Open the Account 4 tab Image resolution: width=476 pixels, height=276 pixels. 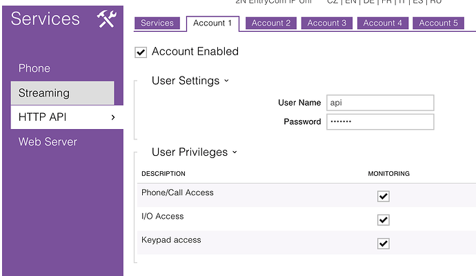(x=383, y=23)
